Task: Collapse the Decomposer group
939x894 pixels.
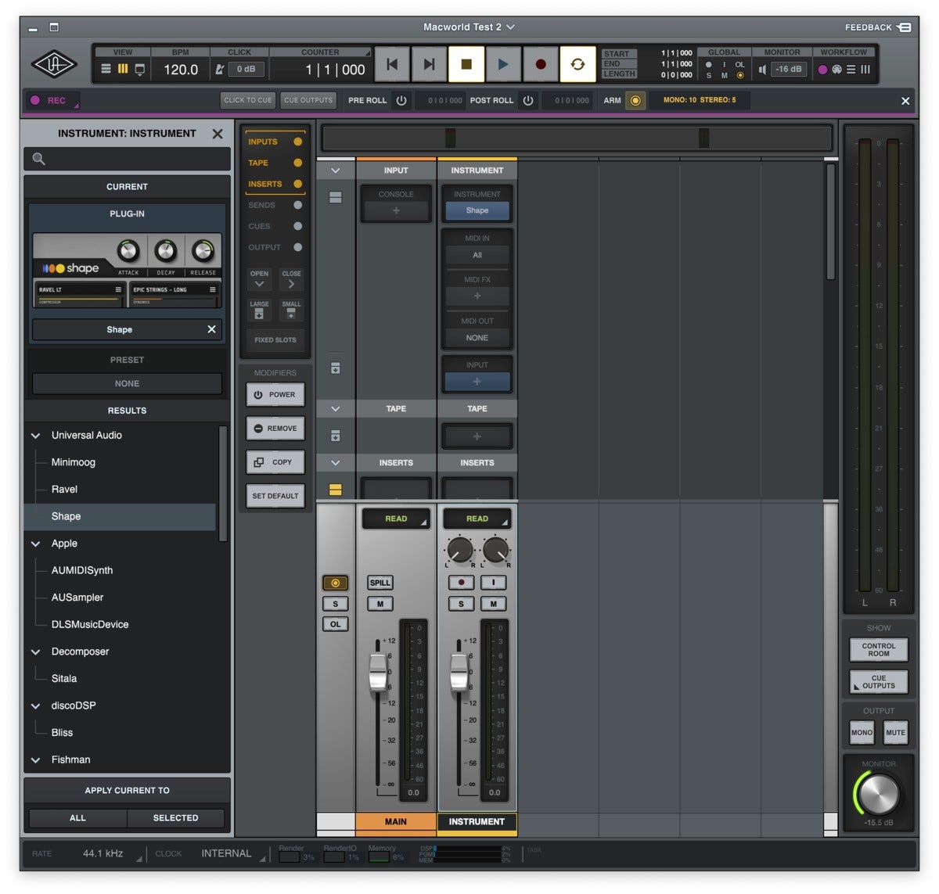Action: pyautogui.click(x=35, y=652)
